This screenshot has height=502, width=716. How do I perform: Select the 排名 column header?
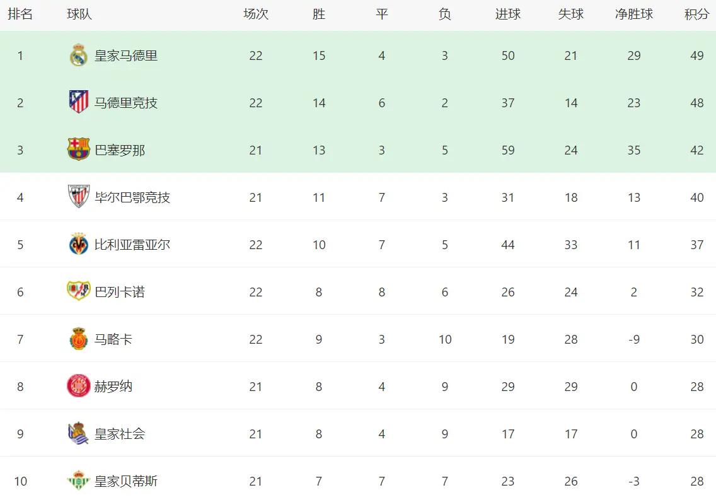tap(20, 14)
